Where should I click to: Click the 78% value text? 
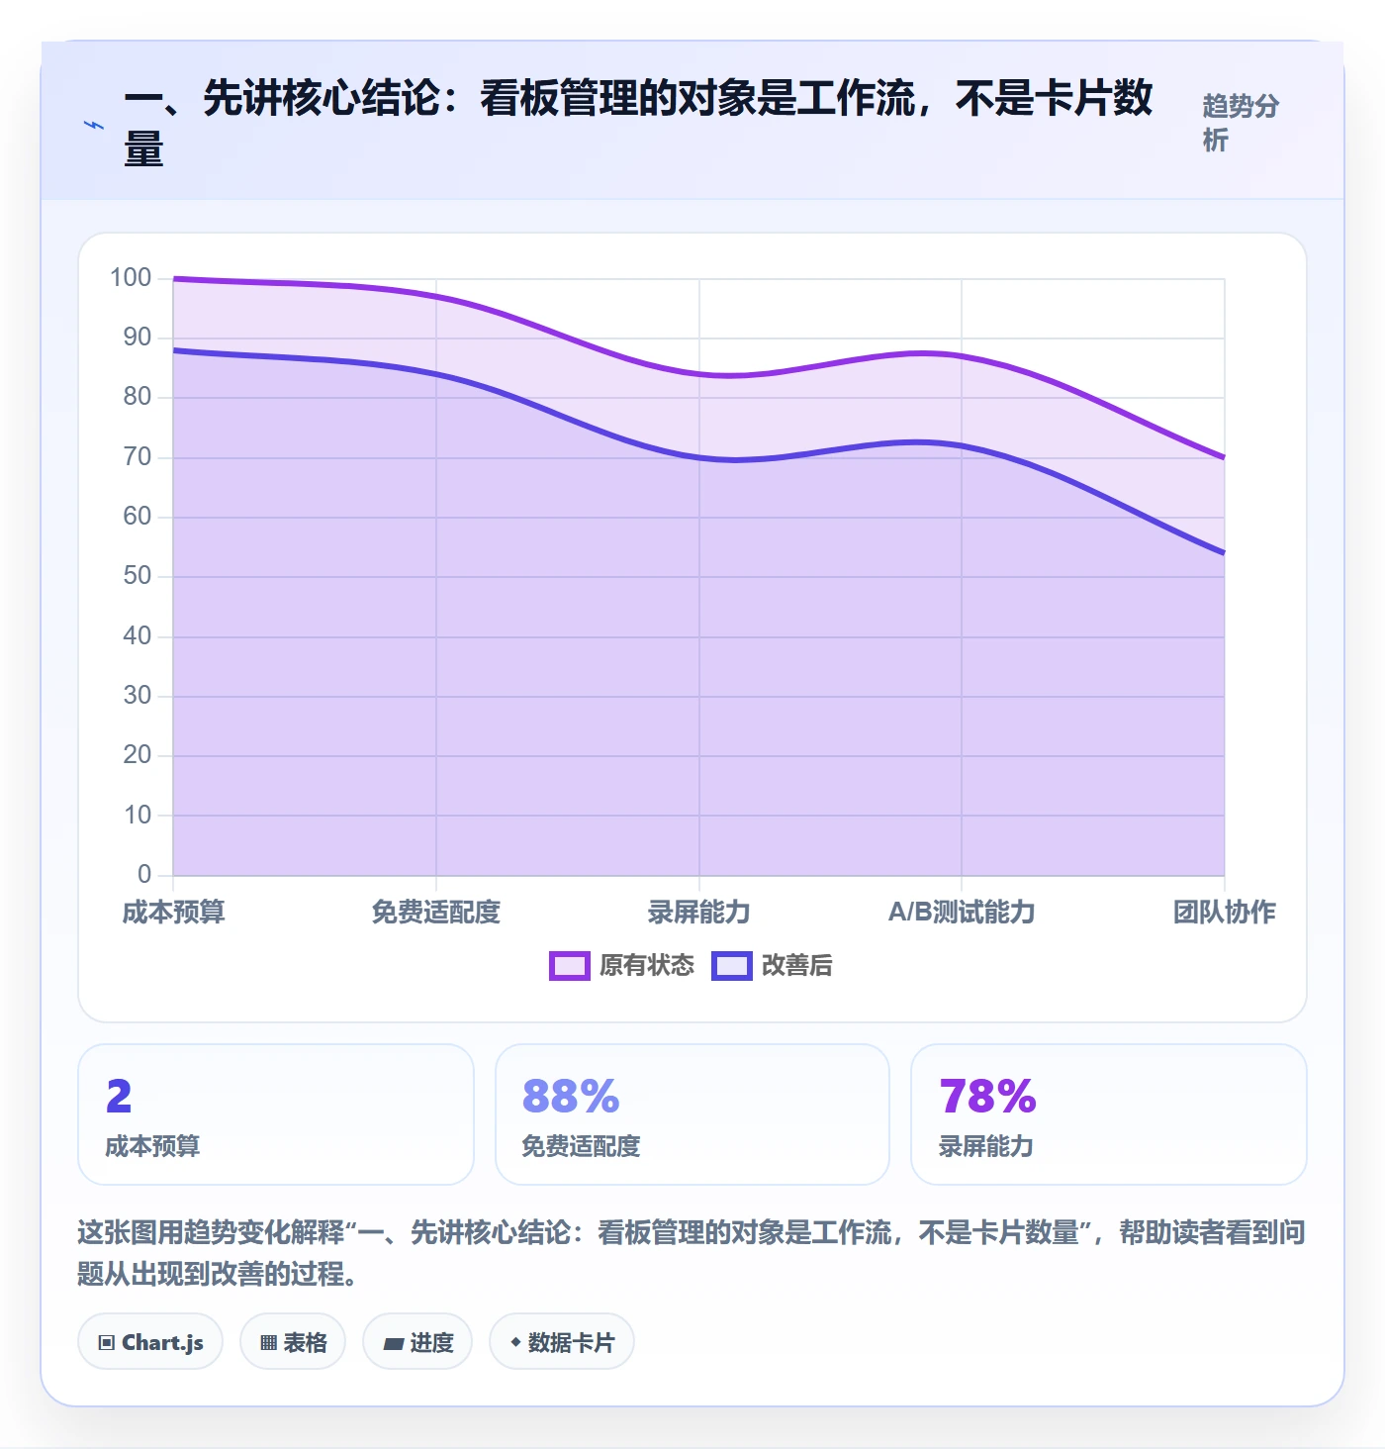(987, 1097)
